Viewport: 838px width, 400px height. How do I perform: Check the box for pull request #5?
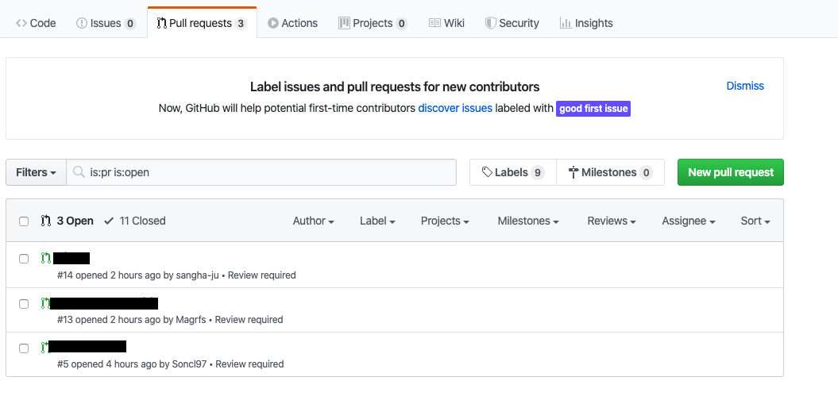click(x=24, y=348)
